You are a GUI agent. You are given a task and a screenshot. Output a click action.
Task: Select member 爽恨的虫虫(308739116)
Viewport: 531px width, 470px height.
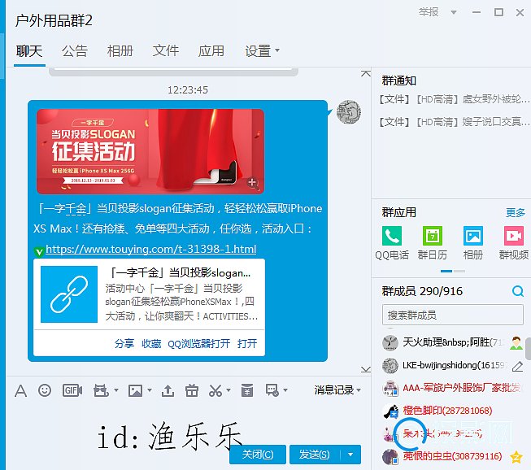(452, 456)
